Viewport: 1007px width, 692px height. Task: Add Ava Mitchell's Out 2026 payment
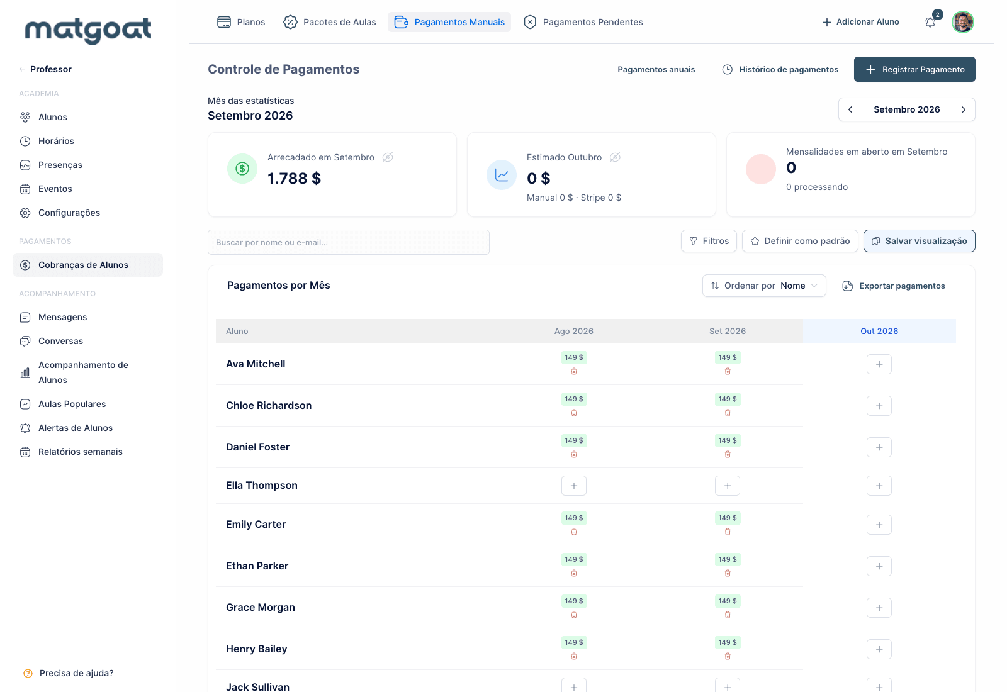click(x=879, y=364)
